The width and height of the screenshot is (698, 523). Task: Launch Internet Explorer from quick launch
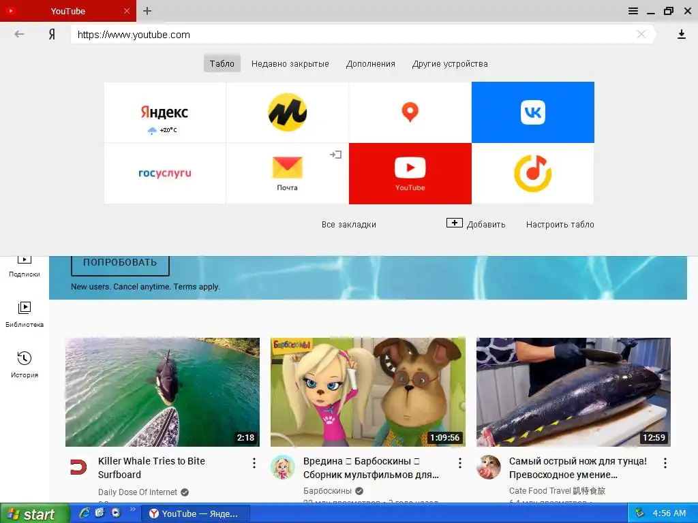pos(84,513)
